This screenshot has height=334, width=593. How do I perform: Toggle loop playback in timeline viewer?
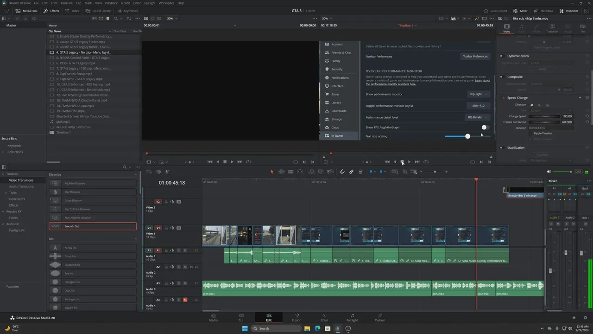click(426, 162)
